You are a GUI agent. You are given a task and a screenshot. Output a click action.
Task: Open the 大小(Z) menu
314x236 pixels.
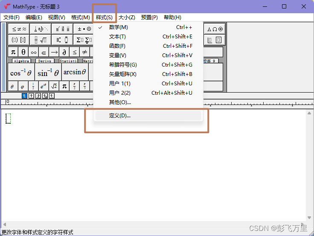(127, 17)
